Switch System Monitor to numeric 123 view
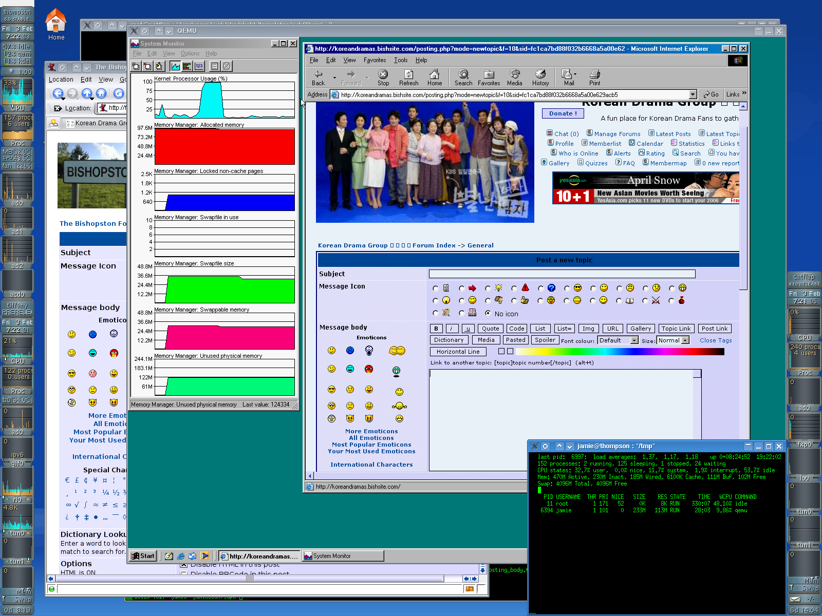822x616 pixels. point(199,66)
